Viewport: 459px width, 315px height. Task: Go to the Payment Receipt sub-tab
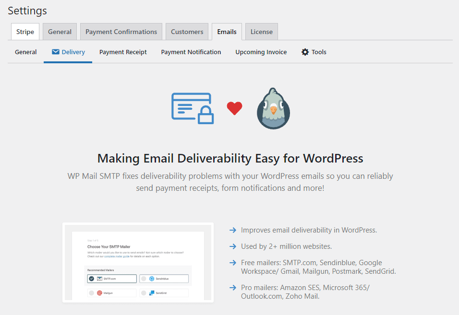[x=123, y=52]
